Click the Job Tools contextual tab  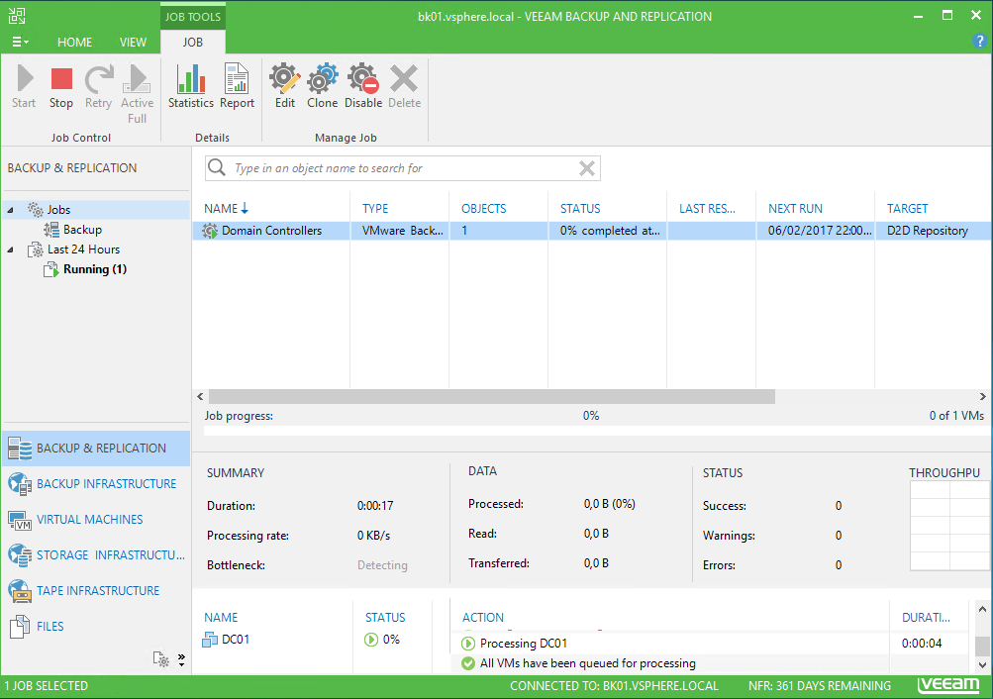[192, 17]
